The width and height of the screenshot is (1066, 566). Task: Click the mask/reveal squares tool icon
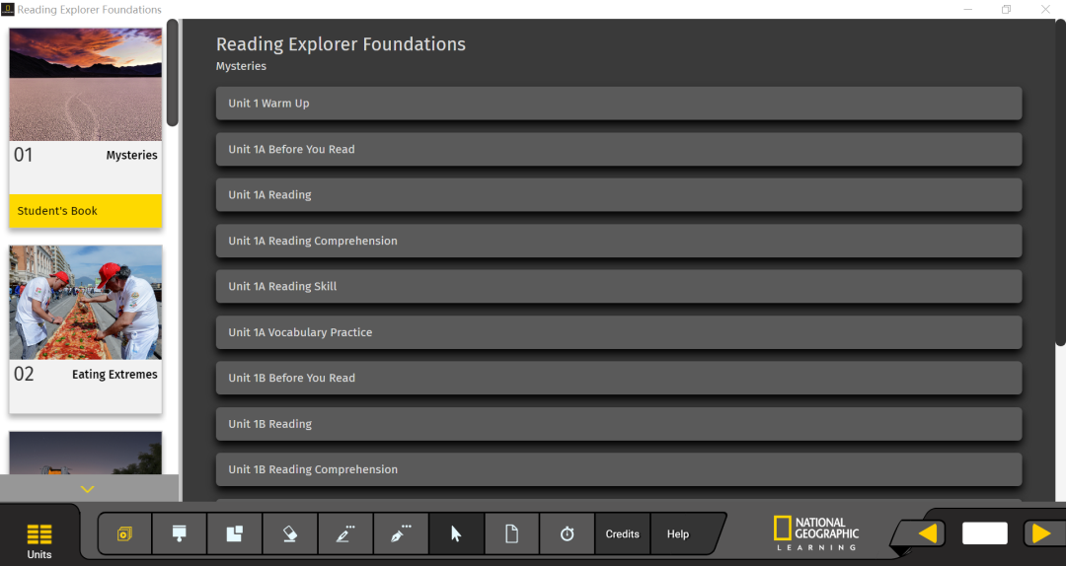point(235,533)
